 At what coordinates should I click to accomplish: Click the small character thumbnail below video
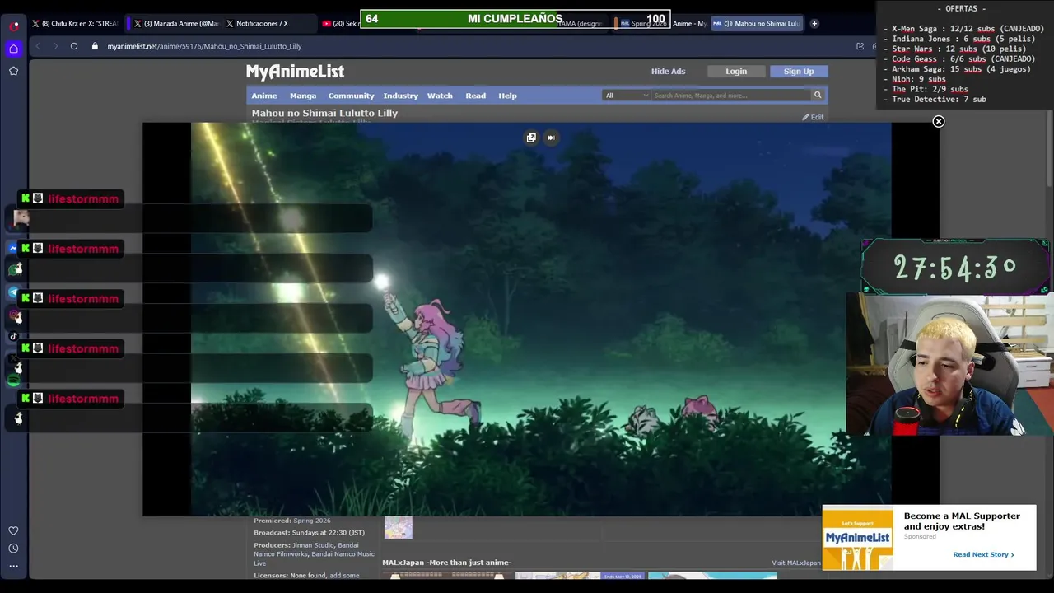[x=398, y=527]
